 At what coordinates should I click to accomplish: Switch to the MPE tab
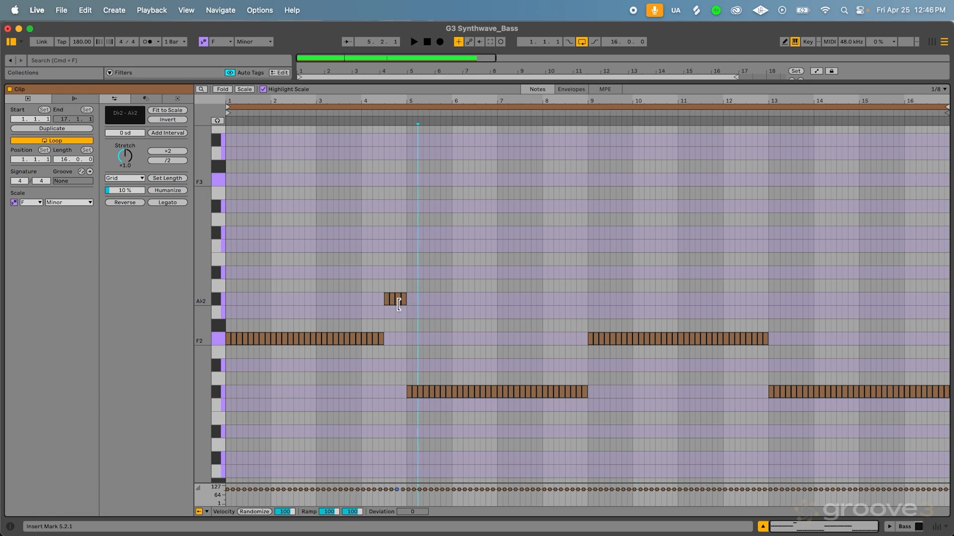click(x=605, y=89)
